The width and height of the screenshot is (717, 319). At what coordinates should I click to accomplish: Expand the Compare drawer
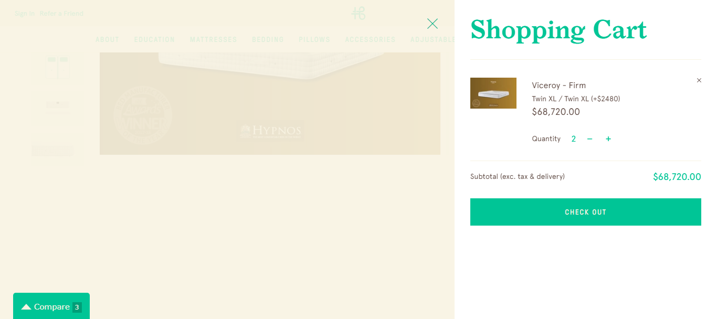(51, 307)
